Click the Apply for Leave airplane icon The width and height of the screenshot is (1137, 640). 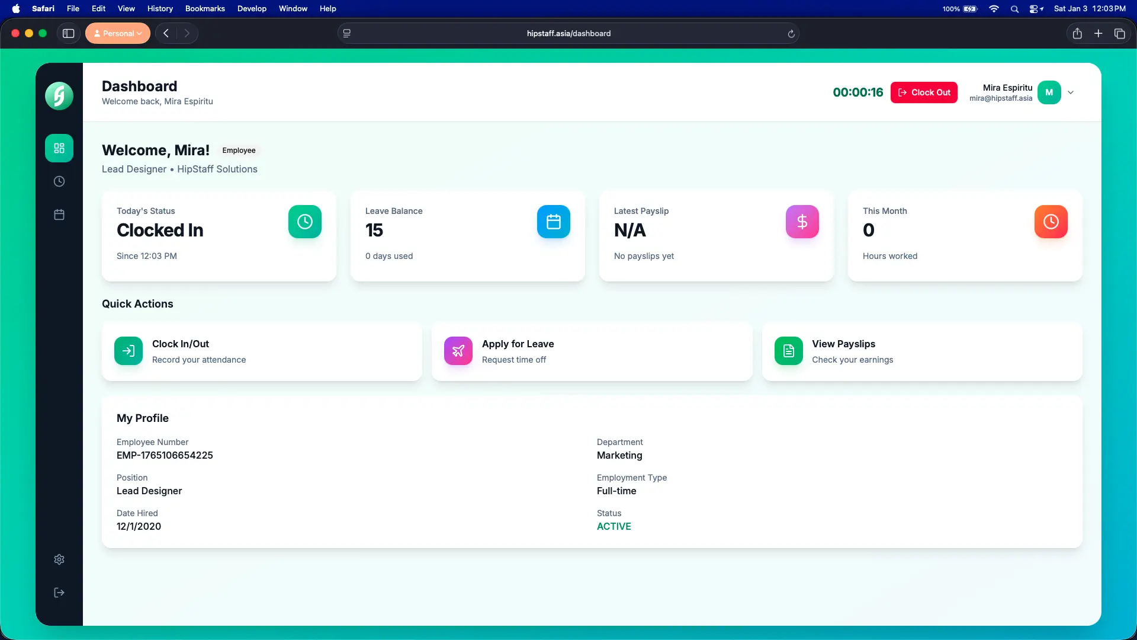tap(458, 351)
